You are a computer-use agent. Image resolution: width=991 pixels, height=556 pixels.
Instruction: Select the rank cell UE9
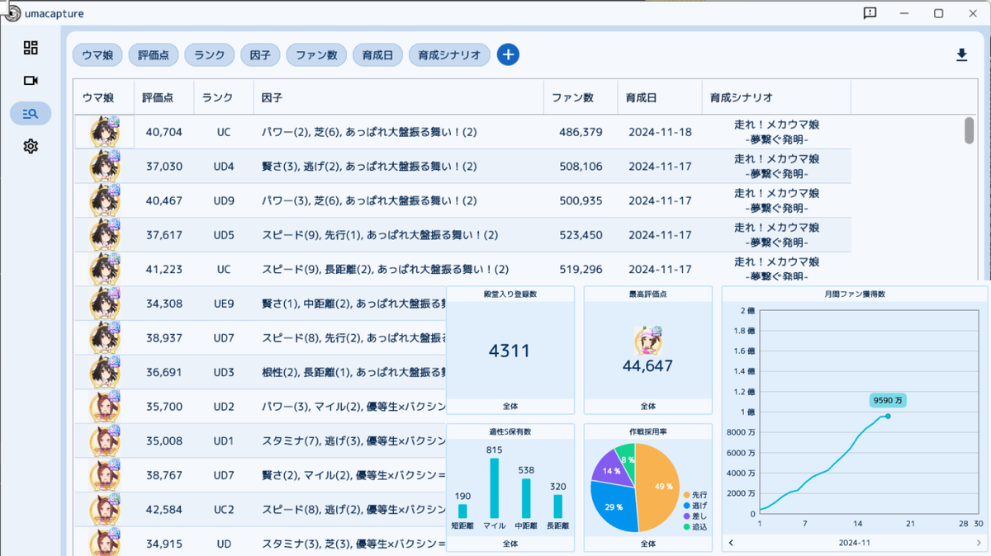pyautogui.click(x=224, y=304)
